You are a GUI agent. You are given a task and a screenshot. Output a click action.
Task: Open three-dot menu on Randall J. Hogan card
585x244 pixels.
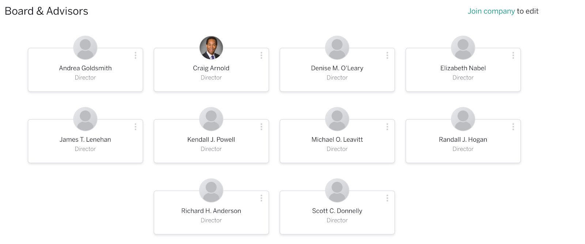point(513,127)
